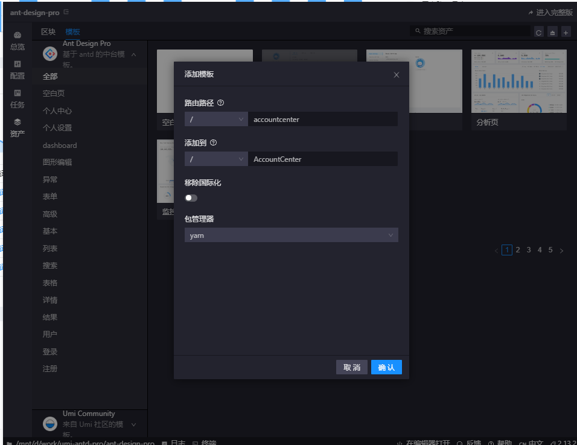Close the 添加模板 dialog with X

coord(397,75)
